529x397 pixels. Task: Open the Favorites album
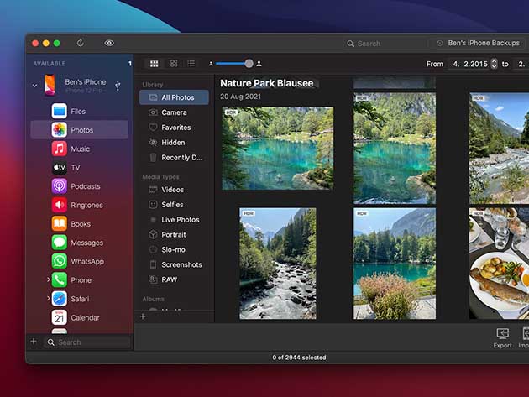pos(174,128)
